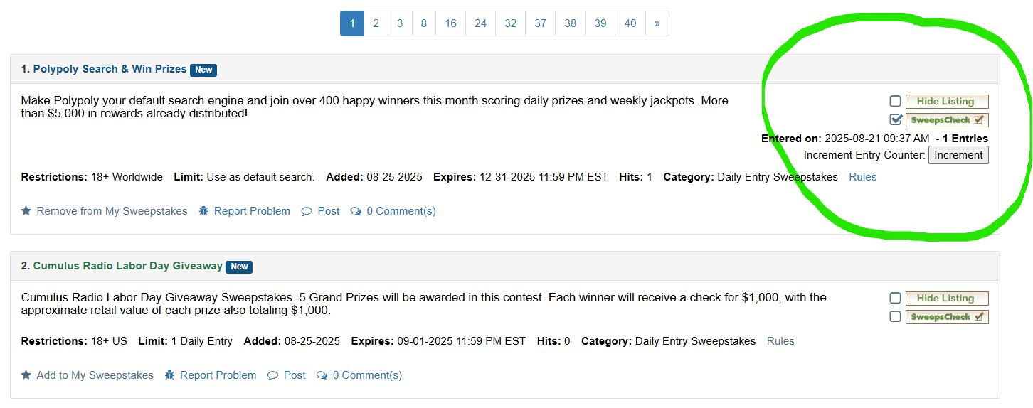Screen dimensions: 1033x408
Task: Go to the next pages with » arrow
Action: tap(657, 23)
